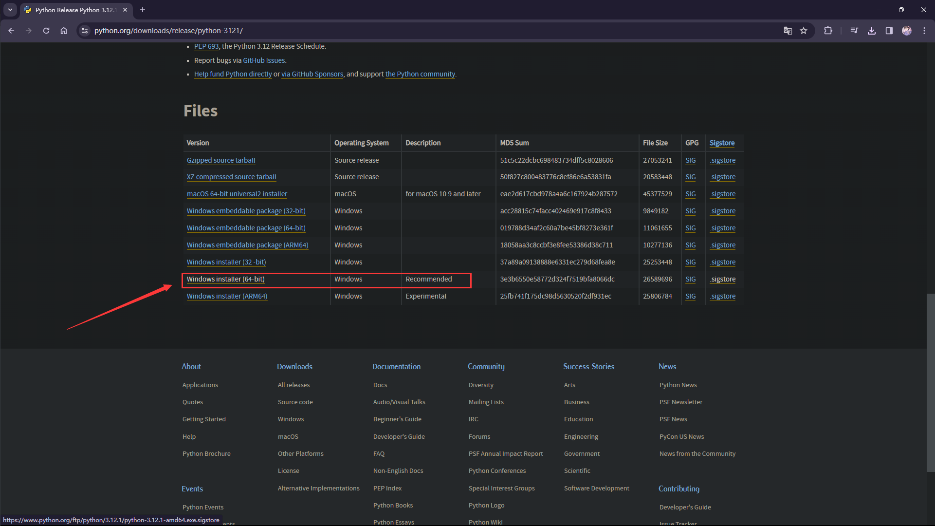935x526 pixels.
Task: Open the user profile avatar
Action: [907, 31]
